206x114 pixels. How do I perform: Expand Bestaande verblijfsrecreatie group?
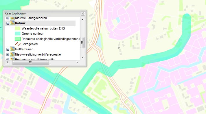8,59
